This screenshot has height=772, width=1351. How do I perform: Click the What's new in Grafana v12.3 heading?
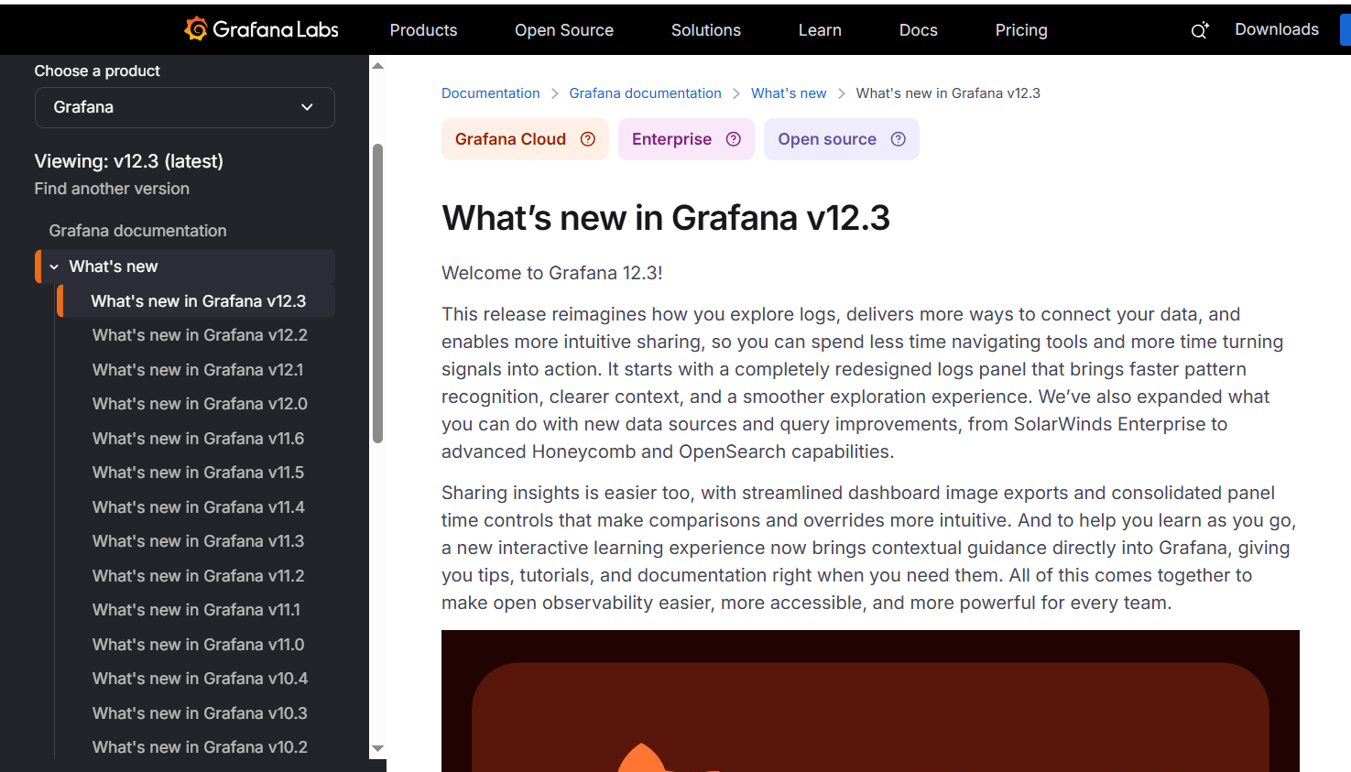666,218
